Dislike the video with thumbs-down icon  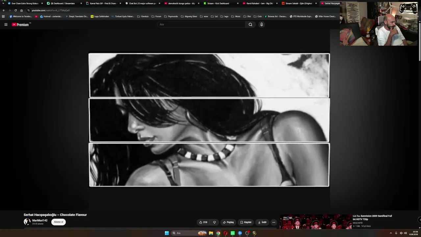point(214,222)
